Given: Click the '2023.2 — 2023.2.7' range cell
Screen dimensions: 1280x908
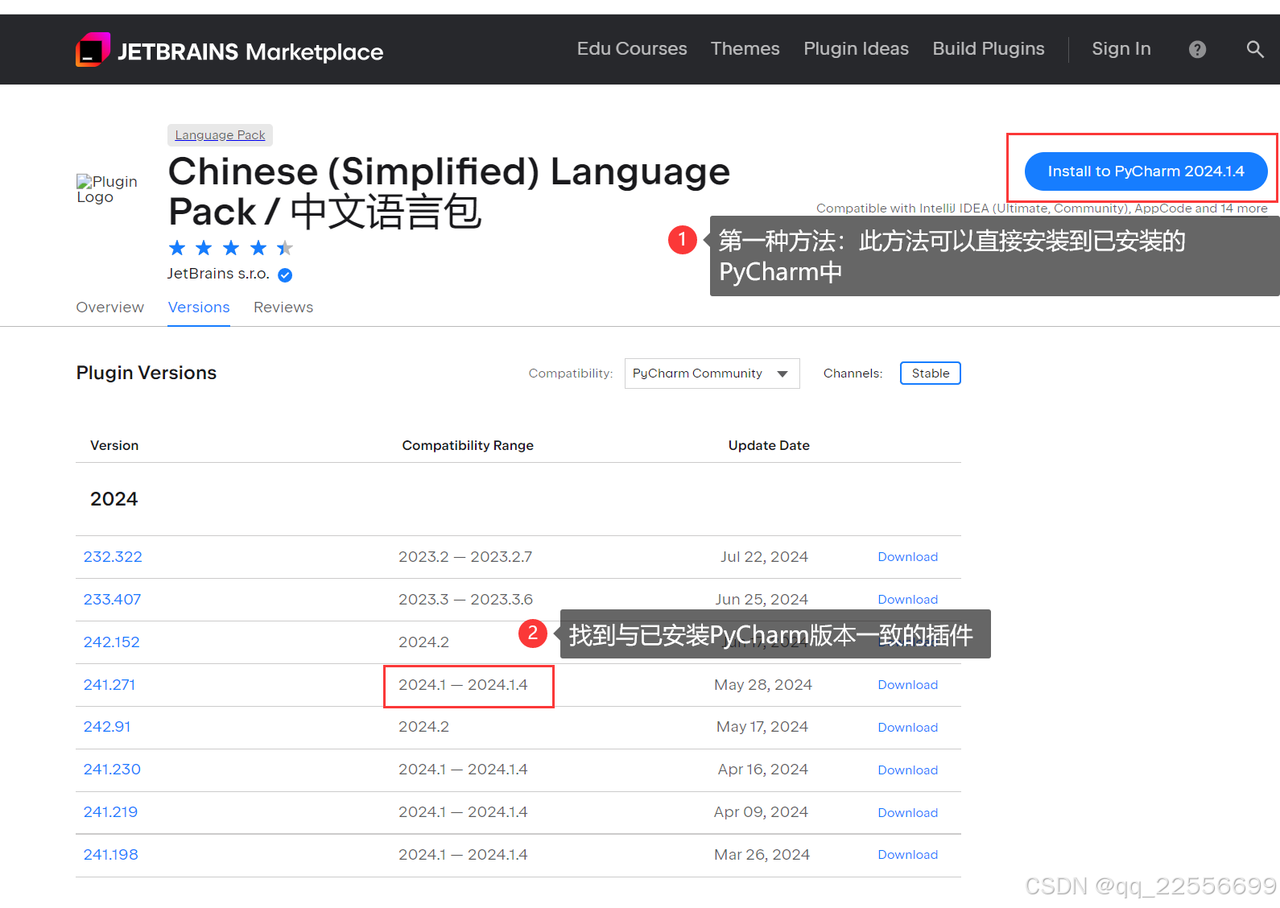Looking at the screenshot, I should coord(465,557).
